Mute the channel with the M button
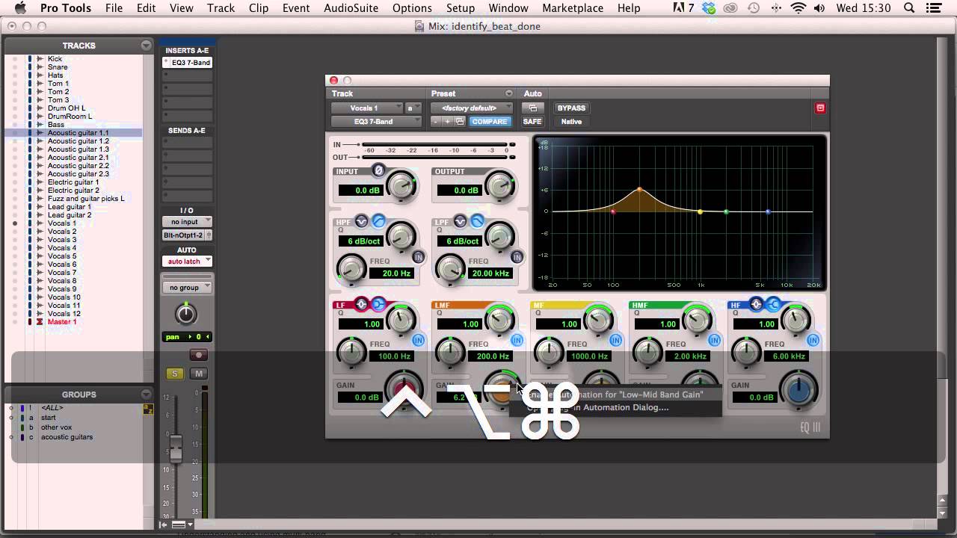This screenshot has width=957, height=538. click(x=198, y=374)
